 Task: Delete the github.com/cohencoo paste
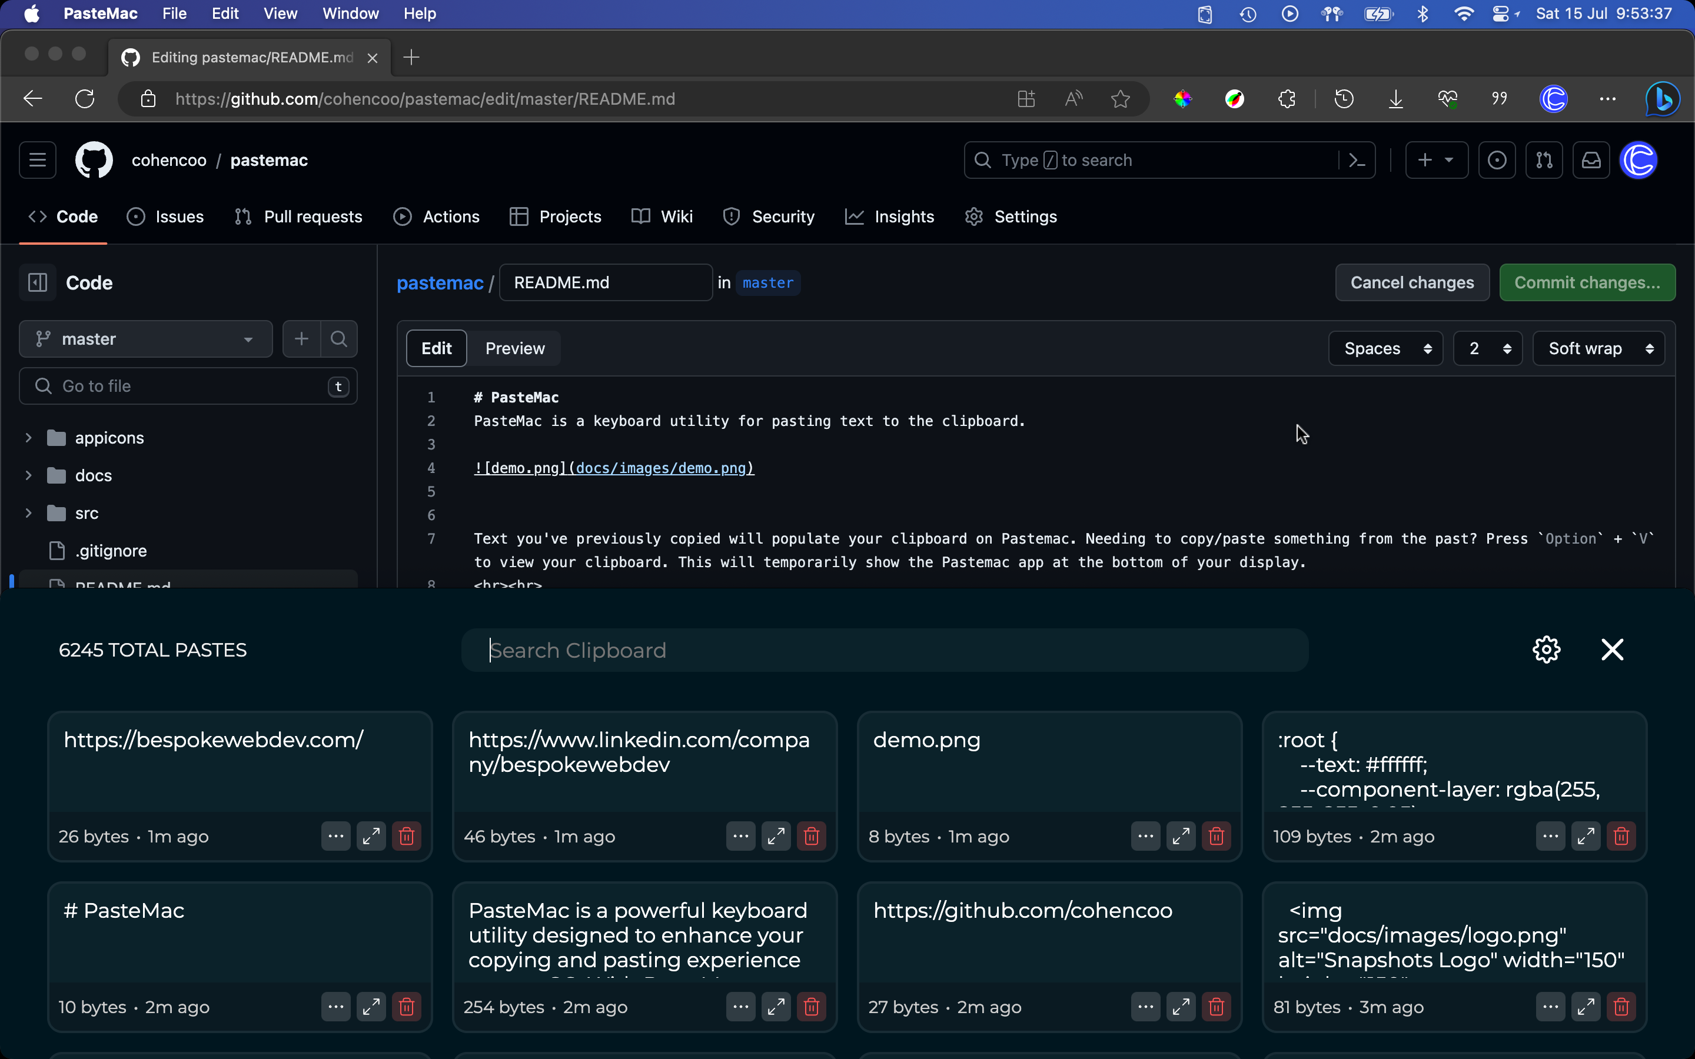click(x=1216, y=1007)
